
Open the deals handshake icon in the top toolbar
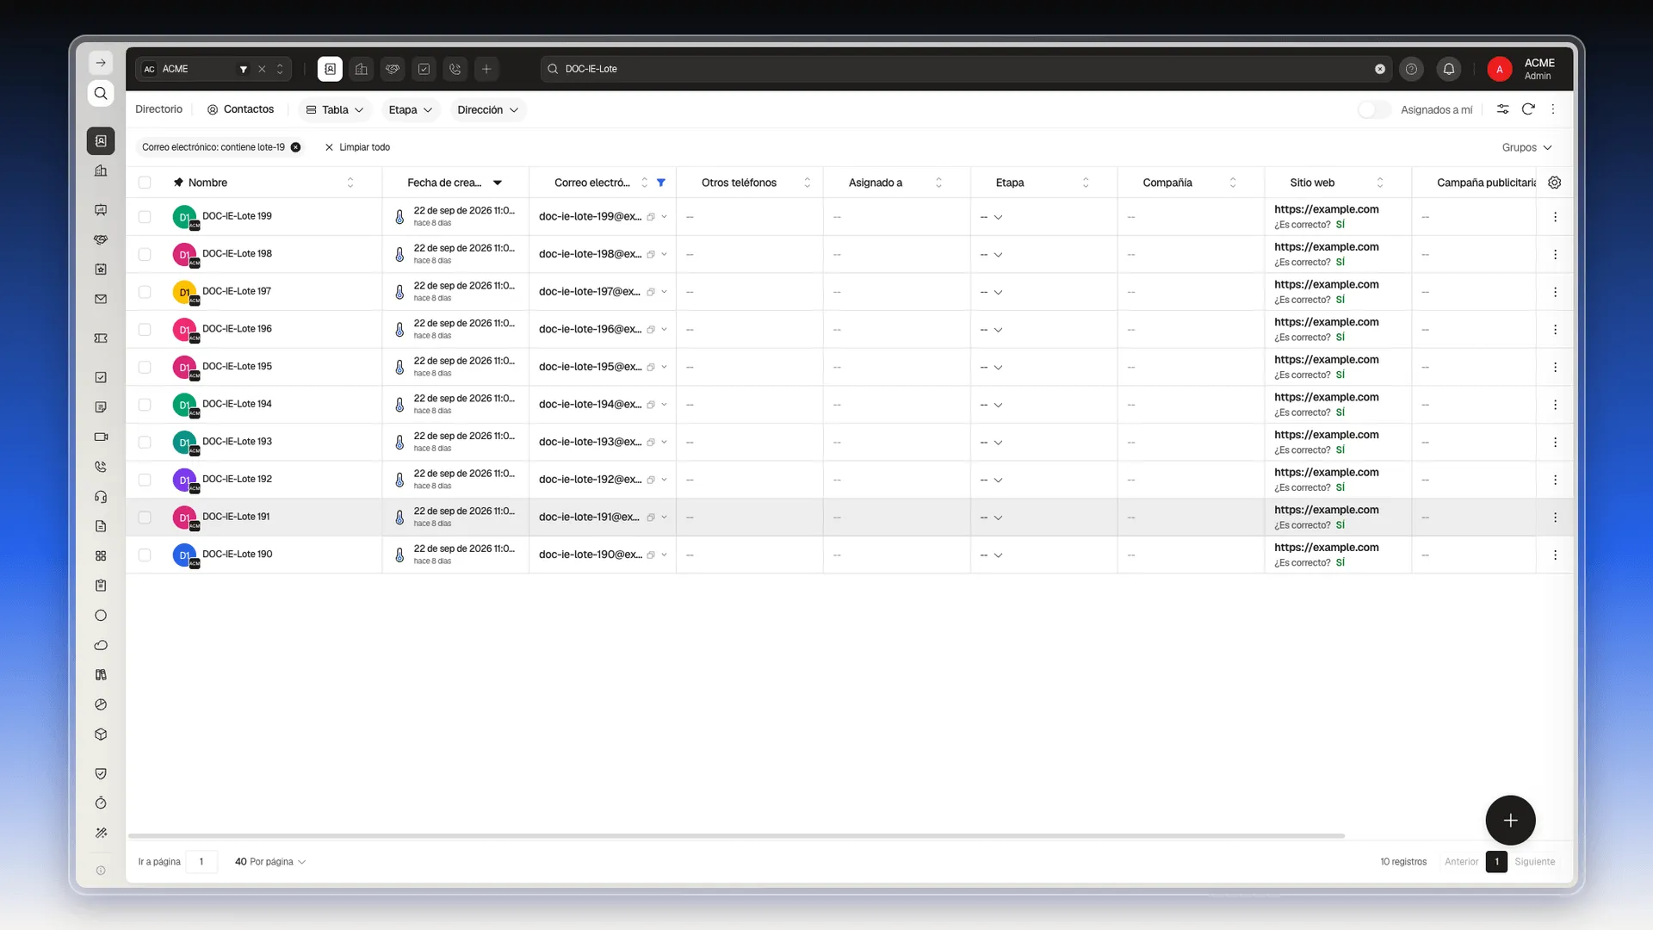[x=393, y=69]
